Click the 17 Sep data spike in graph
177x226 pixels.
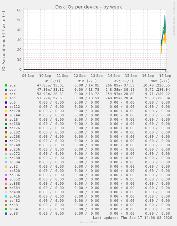click(164, 35)
